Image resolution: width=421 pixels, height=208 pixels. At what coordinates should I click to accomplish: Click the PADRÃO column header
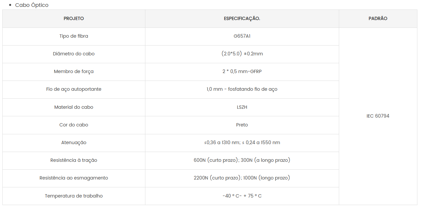coord(378,19)
